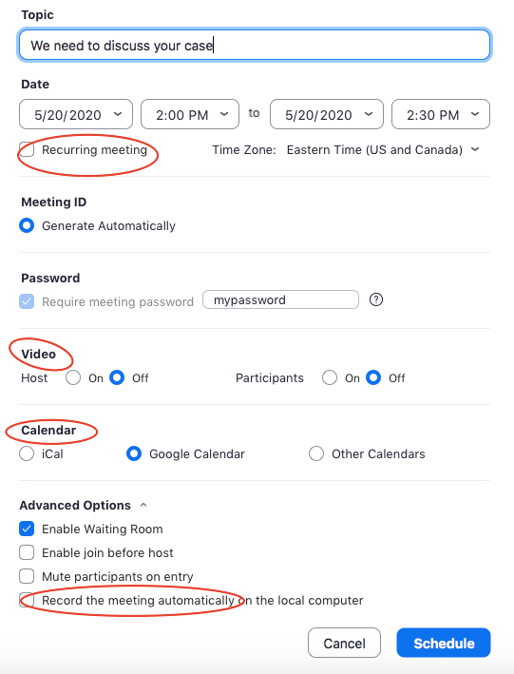Check Enable join before host
The image size is (514, 674).
27,552
